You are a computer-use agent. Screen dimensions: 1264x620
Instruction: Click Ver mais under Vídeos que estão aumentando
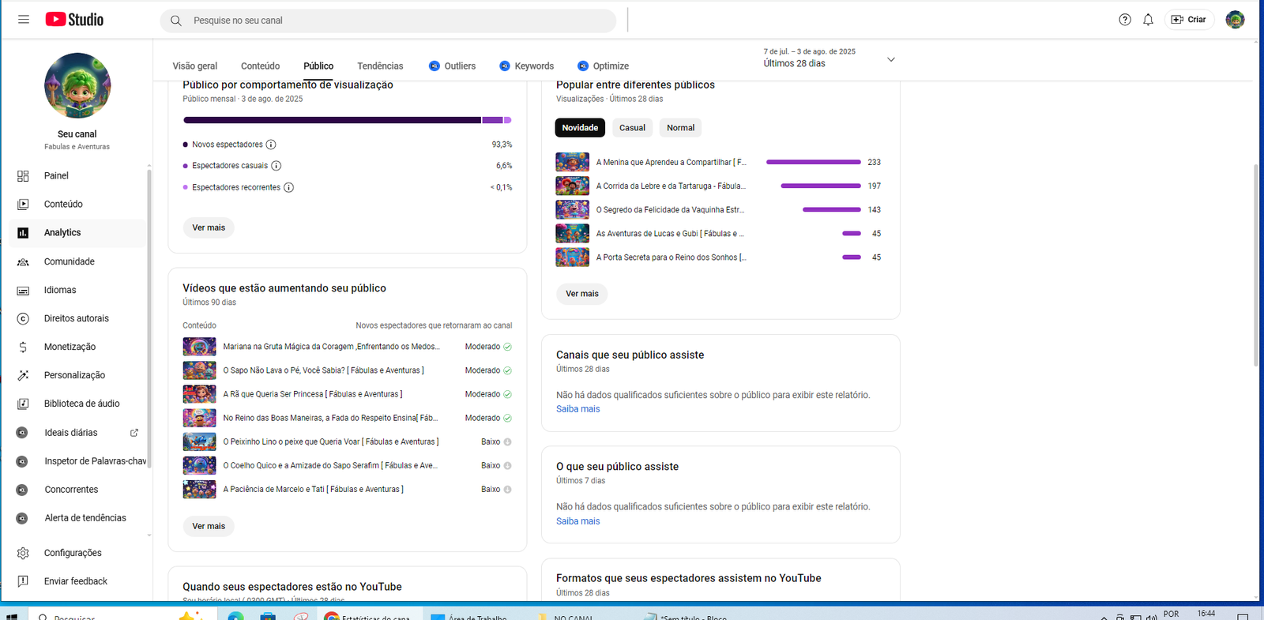point(209,526)
